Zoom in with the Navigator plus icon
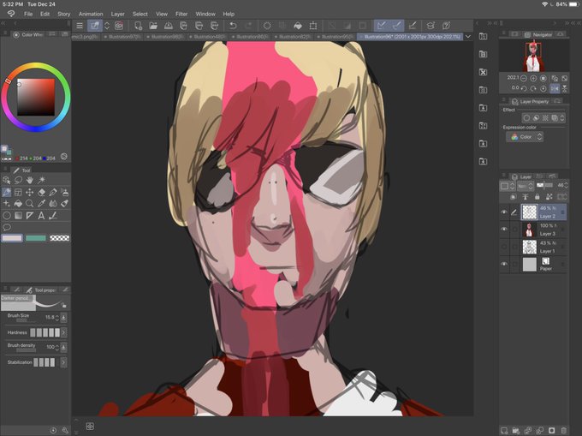 point(533,78)
